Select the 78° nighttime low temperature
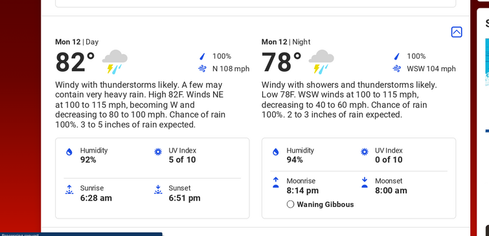Image resolution: width=489 pixels, height=236 pixels. pyautogui.click(x=282, y=62)
